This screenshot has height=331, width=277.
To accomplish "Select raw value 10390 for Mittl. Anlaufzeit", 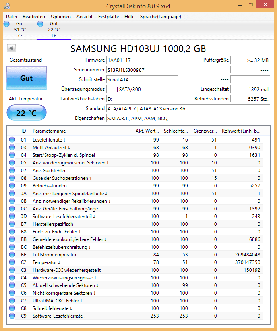I will 253,147.
